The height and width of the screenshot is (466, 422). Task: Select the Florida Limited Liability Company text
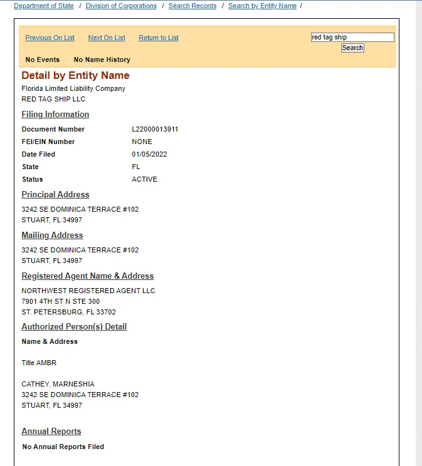73,88
